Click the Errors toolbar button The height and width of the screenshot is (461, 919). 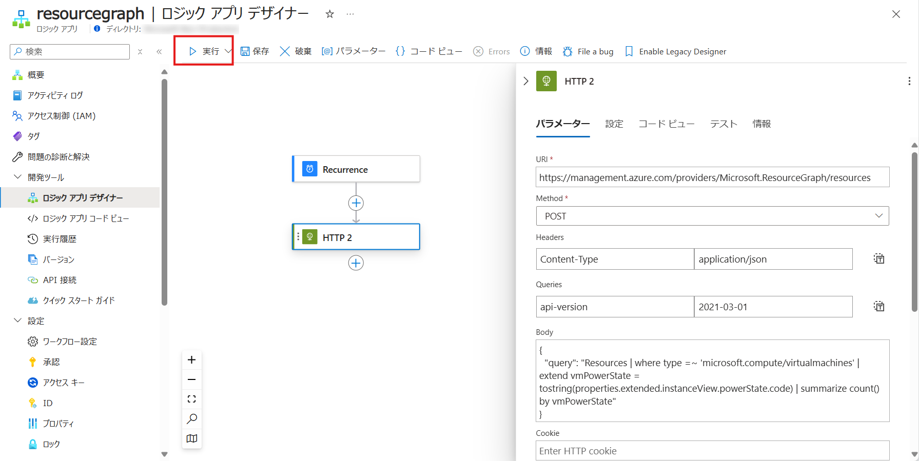[492, 51]
